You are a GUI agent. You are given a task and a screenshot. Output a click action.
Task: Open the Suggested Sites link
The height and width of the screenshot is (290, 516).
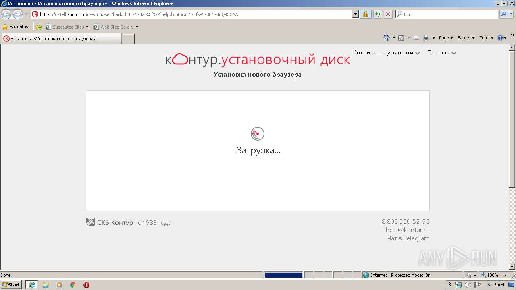point(67,27)
